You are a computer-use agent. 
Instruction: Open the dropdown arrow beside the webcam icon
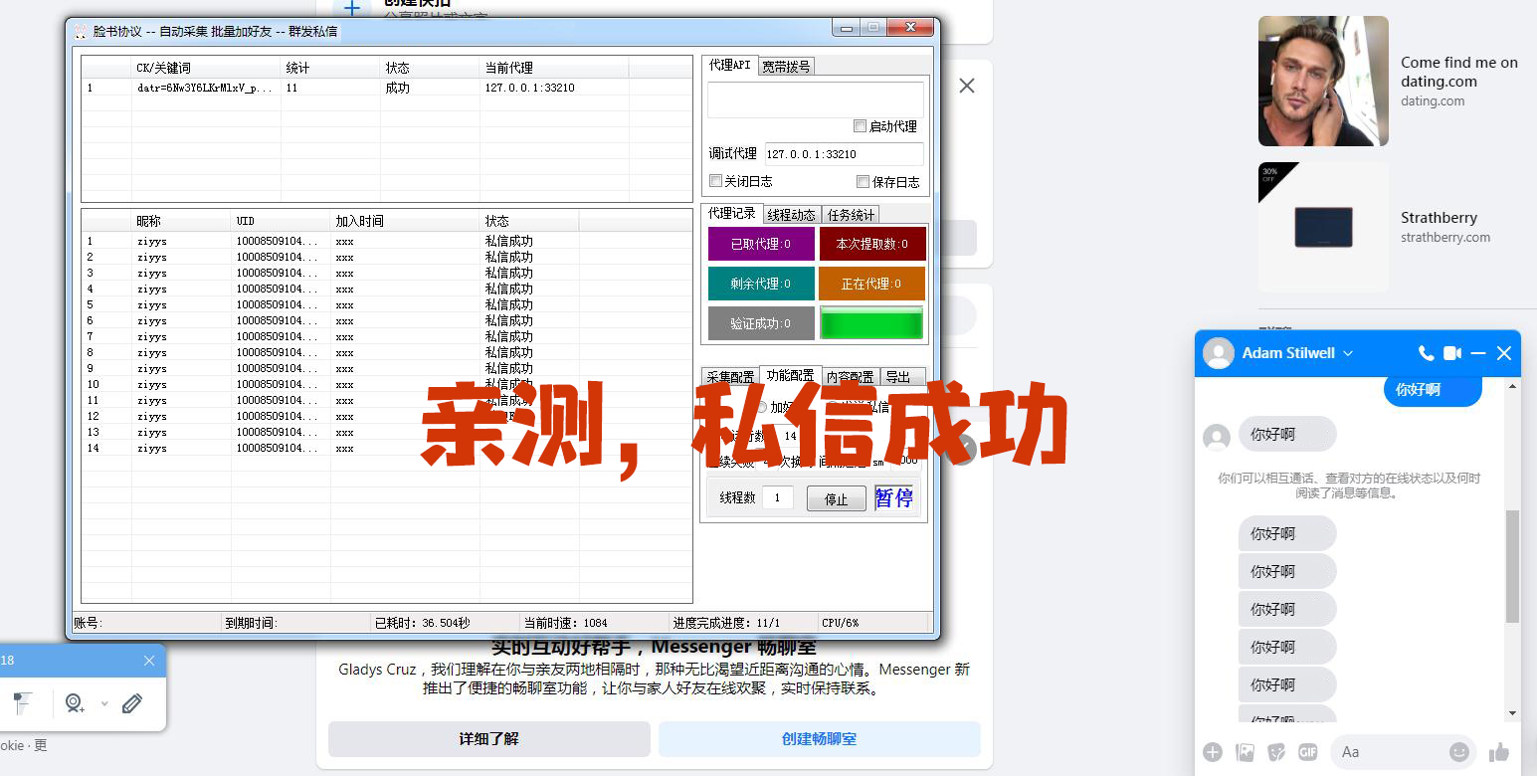coord(104,703)
